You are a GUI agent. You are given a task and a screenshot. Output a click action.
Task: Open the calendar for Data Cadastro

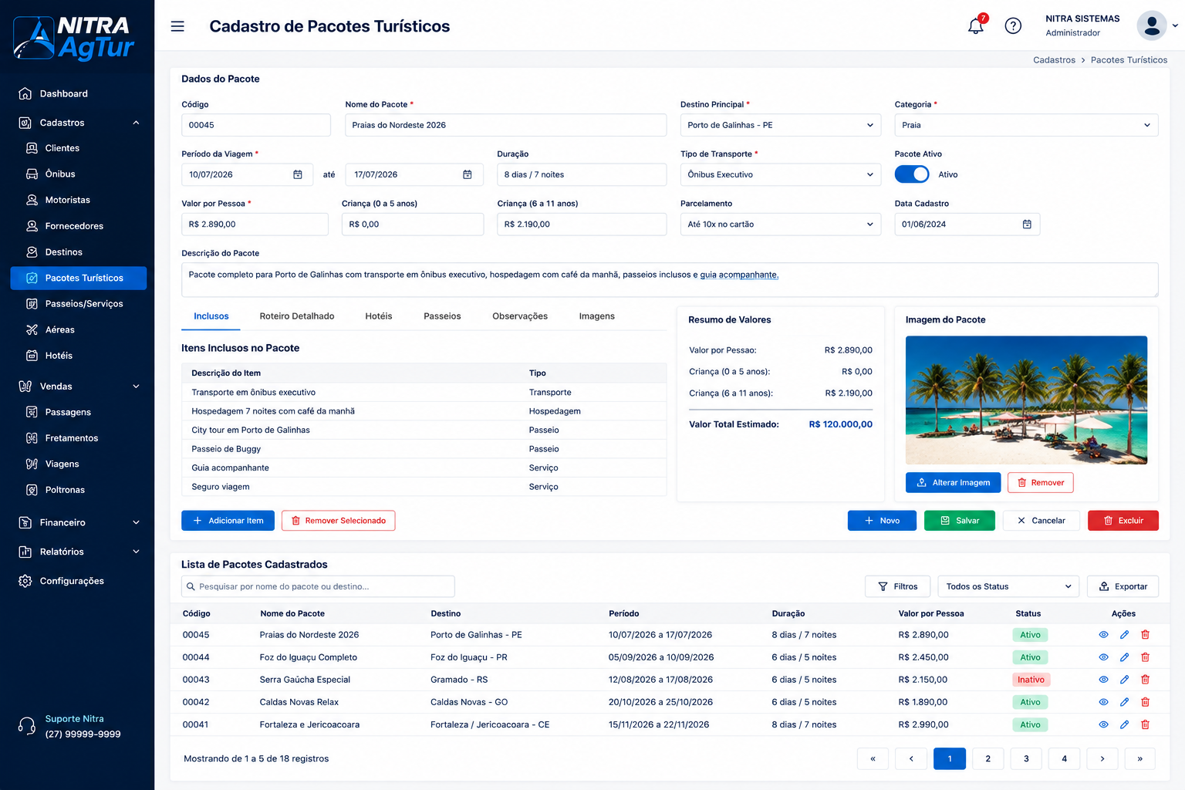1027,224
